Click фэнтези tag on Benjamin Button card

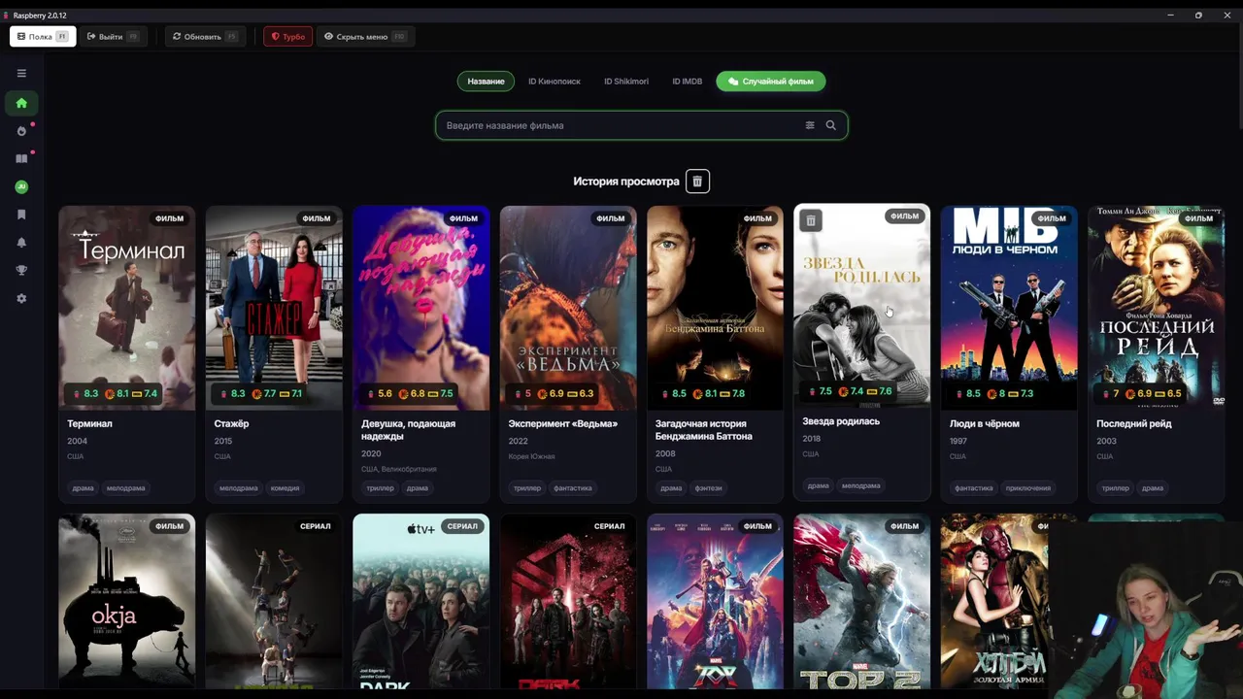pos(709,488)
